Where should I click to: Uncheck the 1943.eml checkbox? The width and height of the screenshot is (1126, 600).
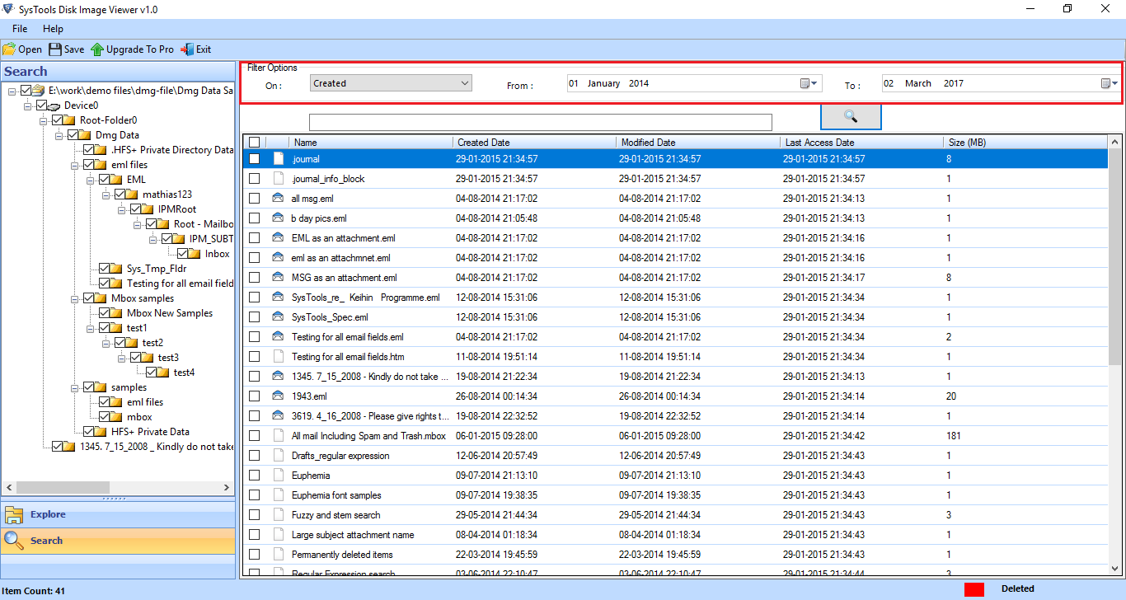coord(254,396)
